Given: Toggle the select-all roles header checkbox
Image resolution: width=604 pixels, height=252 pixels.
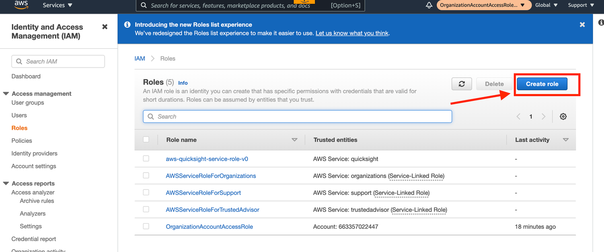Looking at the screenshot, I should (146, 139).
